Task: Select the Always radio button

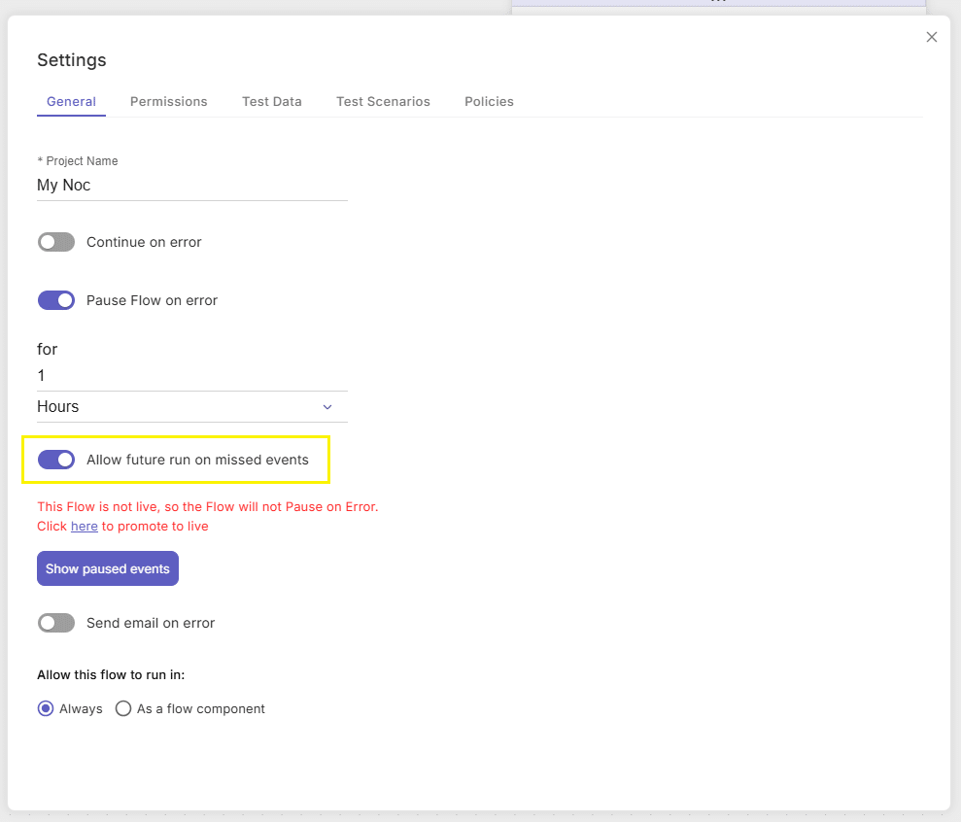Action: [46, 708]
